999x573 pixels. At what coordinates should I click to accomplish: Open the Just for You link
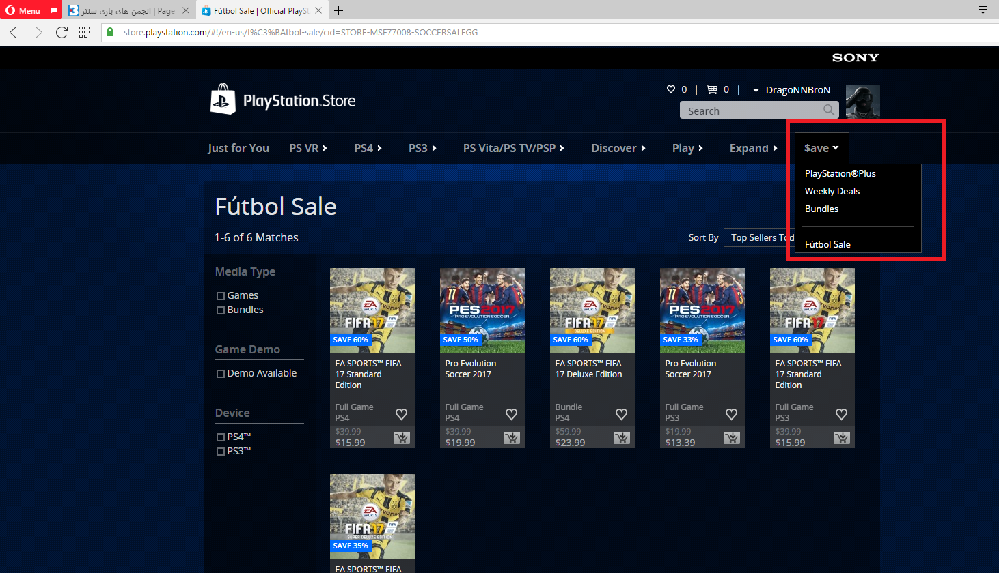click(x=238, y=148)
